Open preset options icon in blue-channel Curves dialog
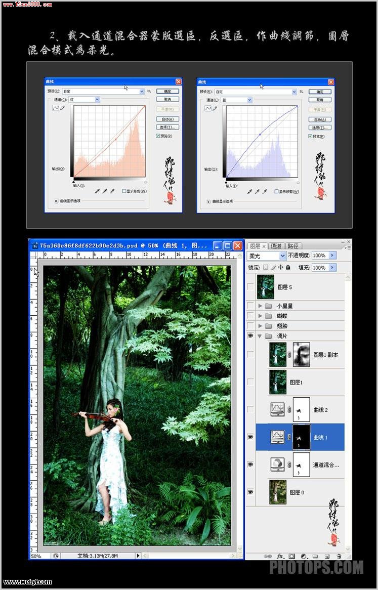 tap(301, 92)
